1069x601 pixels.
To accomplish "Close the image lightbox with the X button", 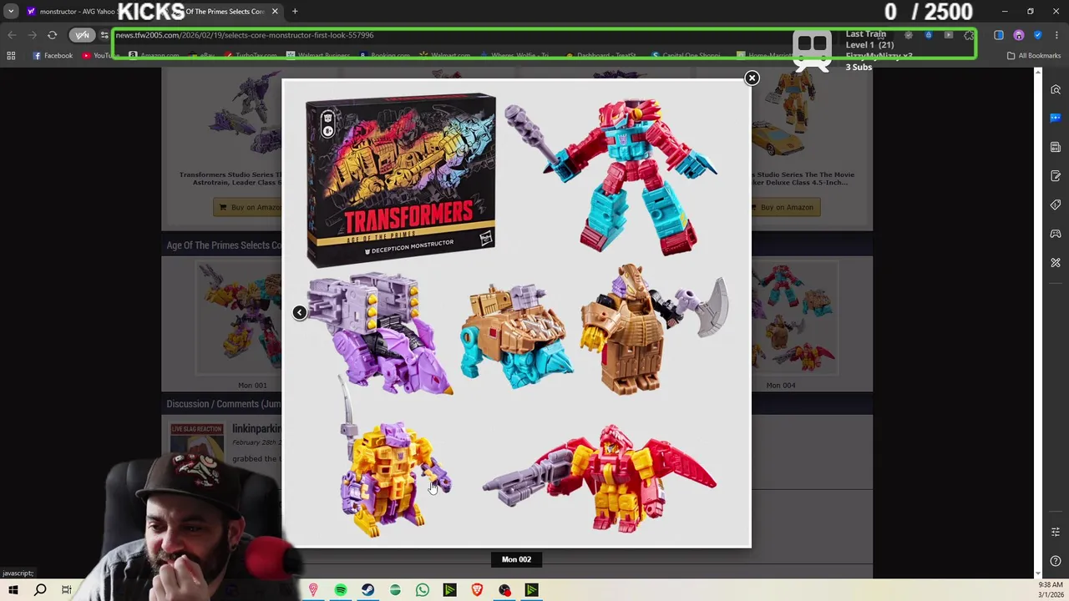I will 752,78.
